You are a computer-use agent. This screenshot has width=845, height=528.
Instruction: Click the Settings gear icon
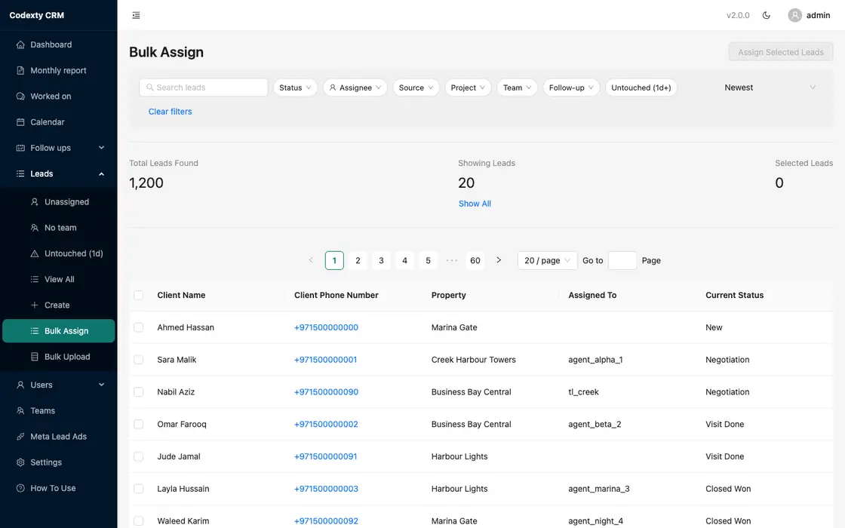coord(20,463)
